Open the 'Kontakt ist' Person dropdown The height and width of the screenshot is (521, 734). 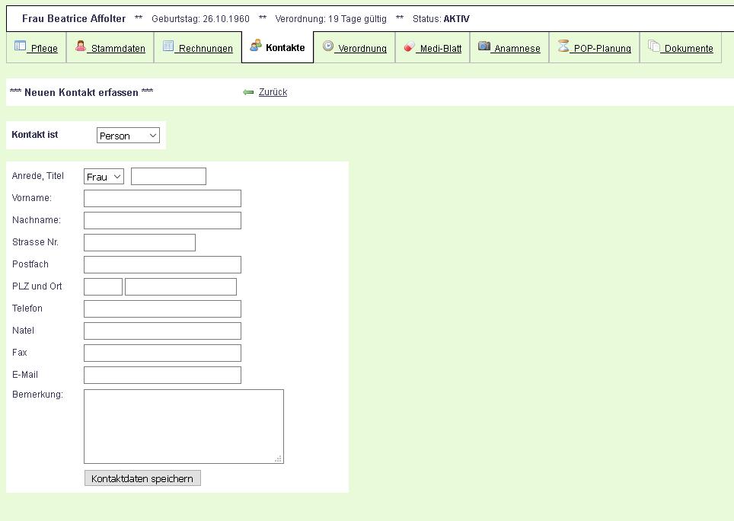click(128, 136)
